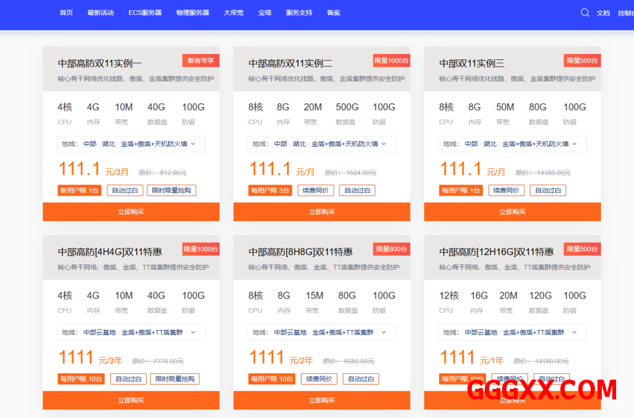Expand region dropdown for 中部高防双11实例一
Viewport: 634px width, 418px height.
click(131, 144)
